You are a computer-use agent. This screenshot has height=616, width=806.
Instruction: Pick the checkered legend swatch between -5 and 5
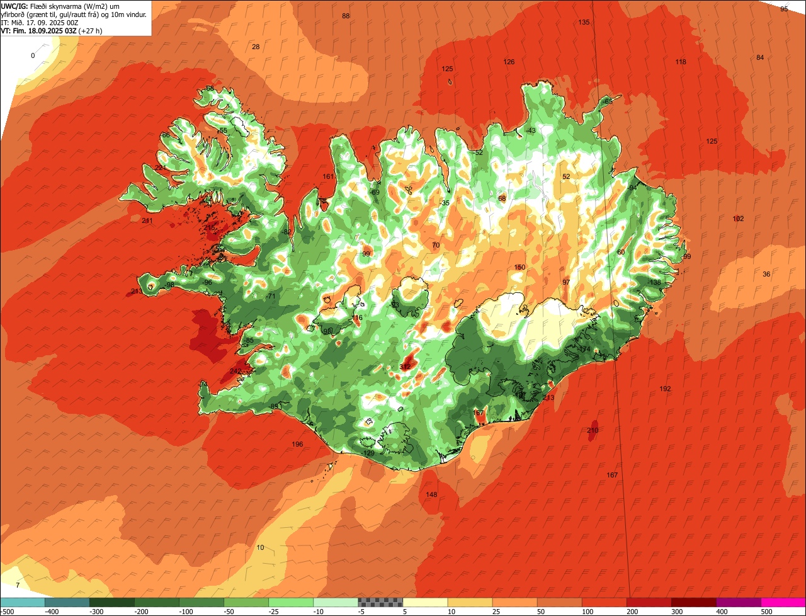(380, 602)
